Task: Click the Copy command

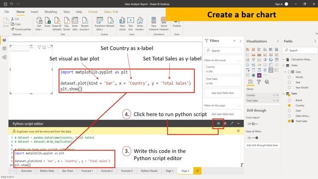Action: [x=15, y=24]
